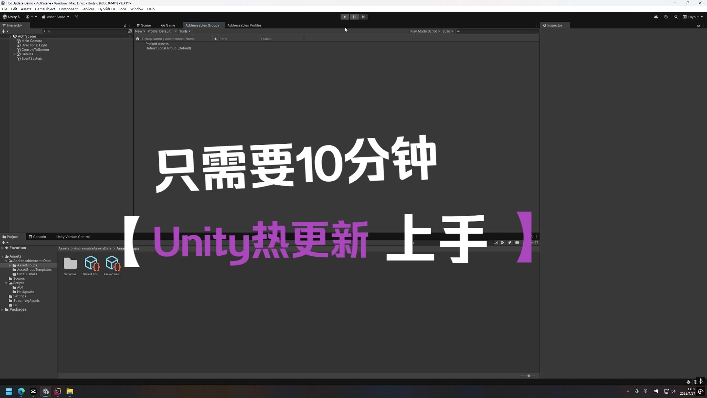Screen dimensions: 707x398
Task: Toggle the Hierarchy panel lock
Action: click(x=125, y=25)
